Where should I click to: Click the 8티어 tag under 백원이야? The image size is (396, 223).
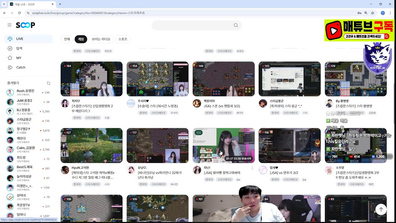coord(240,113)
